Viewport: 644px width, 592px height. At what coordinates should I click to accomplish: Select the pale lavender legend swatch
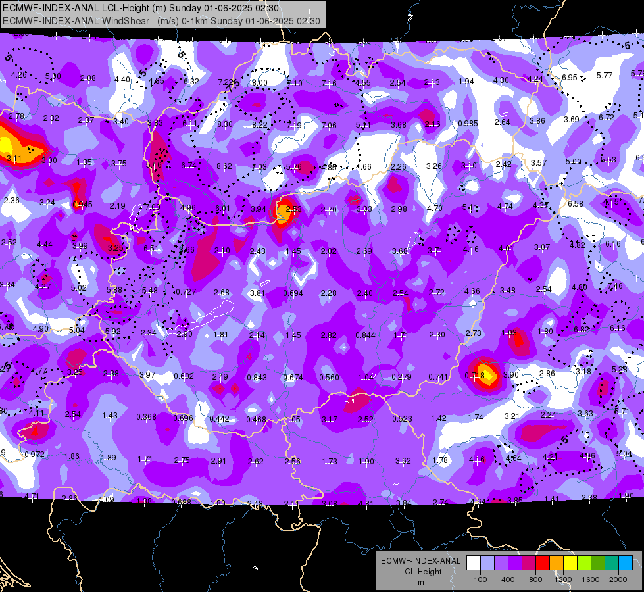487,562
